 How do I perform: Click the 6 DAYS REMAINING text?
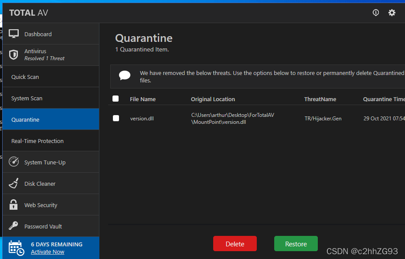(57, 244)
